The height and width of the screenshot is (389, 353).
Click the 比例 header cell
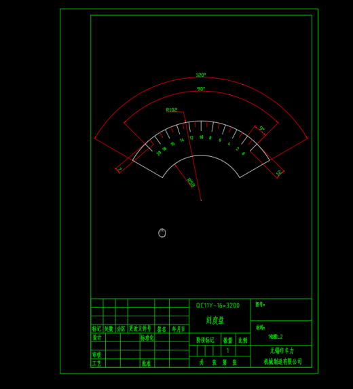[x=243, y=340]
